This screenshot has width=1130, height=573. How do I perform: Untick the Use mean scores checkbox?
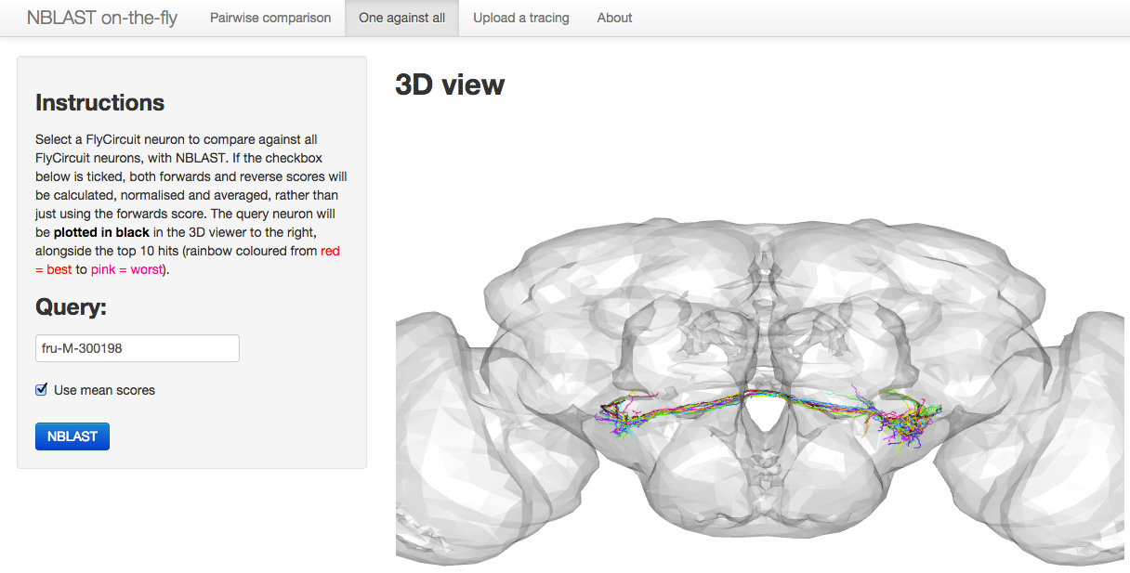click(42, 390)
